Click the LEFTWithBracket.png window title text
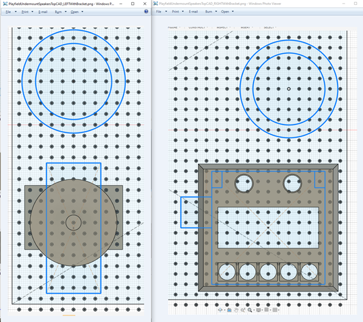Screen dimensions: 363x322 [x=61, y=4]
